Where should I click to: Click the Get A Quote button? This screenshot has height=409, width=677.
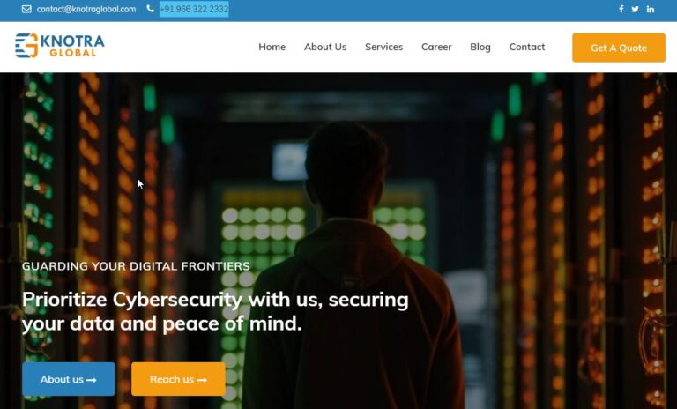[x=619, y=48]
